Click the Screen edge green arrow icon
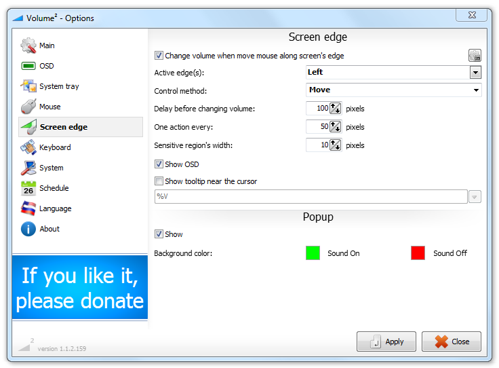 pyautogui.click(x=28, y=127)
